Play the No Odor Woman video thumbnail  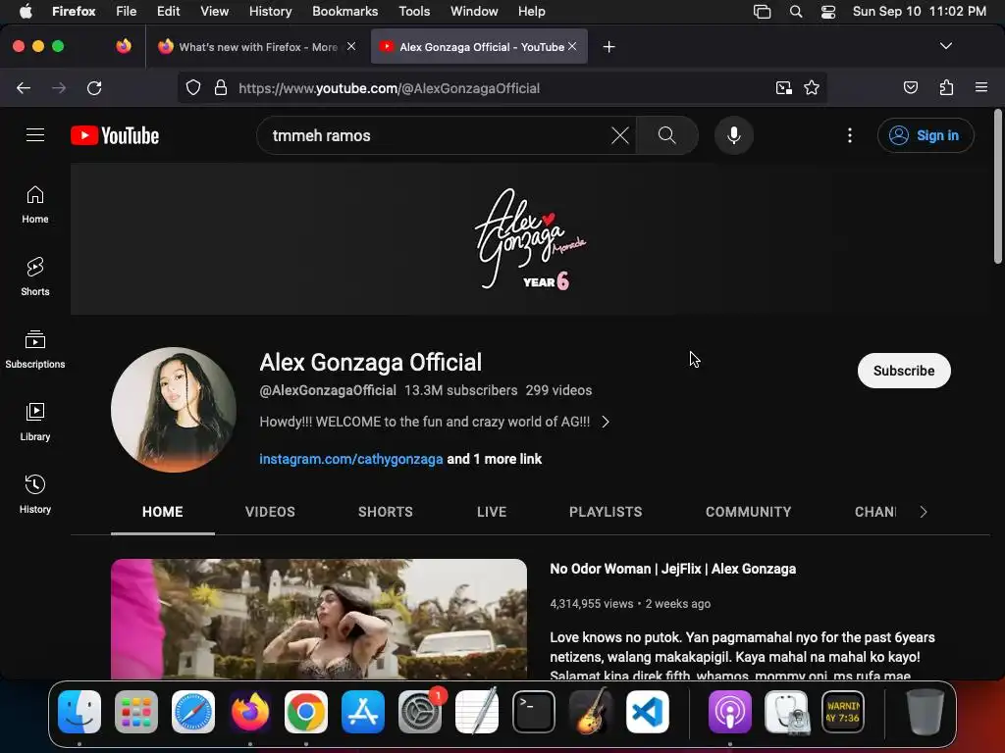(x=319, y=619)
